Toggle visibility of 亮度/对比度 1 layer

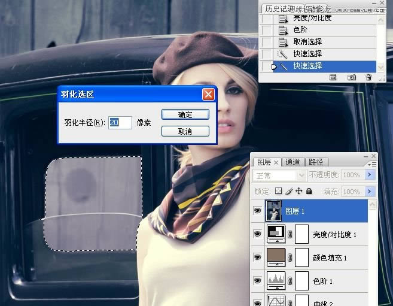tap(258, 234)
